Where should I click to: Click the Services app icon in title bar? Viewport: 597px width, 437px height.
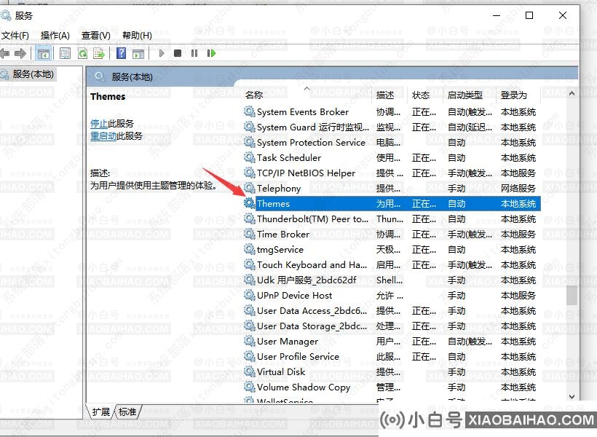click(x=5, y=15)
